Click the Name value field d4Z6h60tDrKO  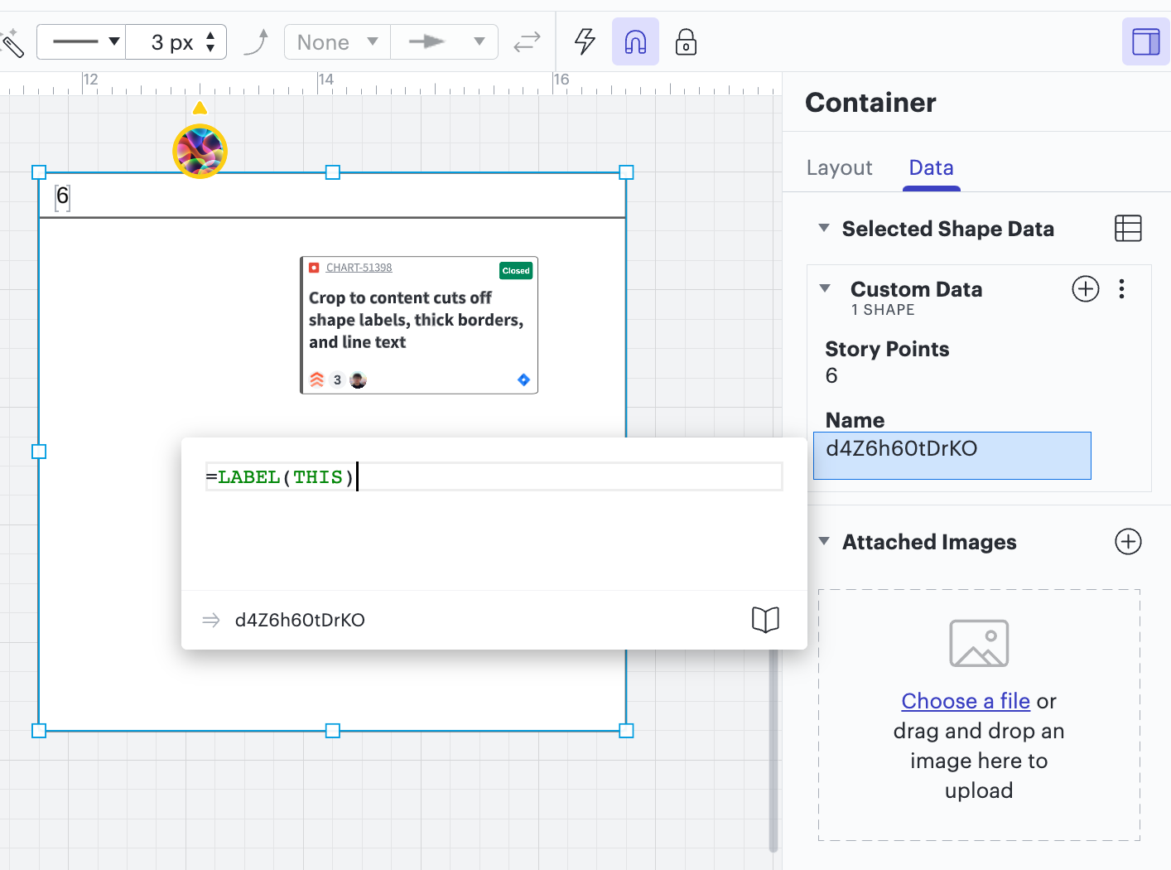coord(952,455)
